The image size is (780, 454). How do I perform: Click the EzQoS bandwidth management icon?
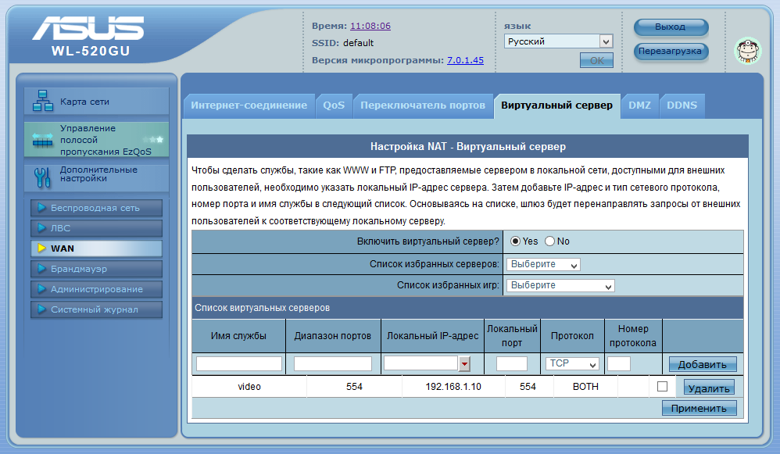pos(42,140)
